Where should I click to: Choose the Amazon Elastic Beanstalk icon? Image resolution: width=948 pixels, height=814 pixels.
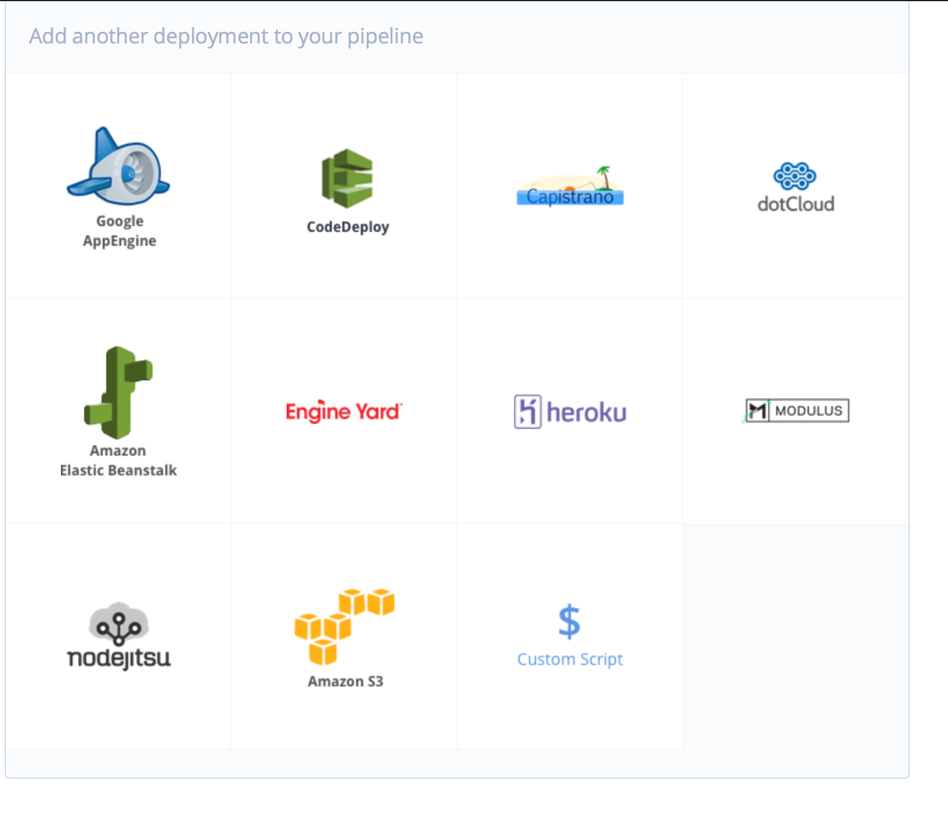coord(118,393)
